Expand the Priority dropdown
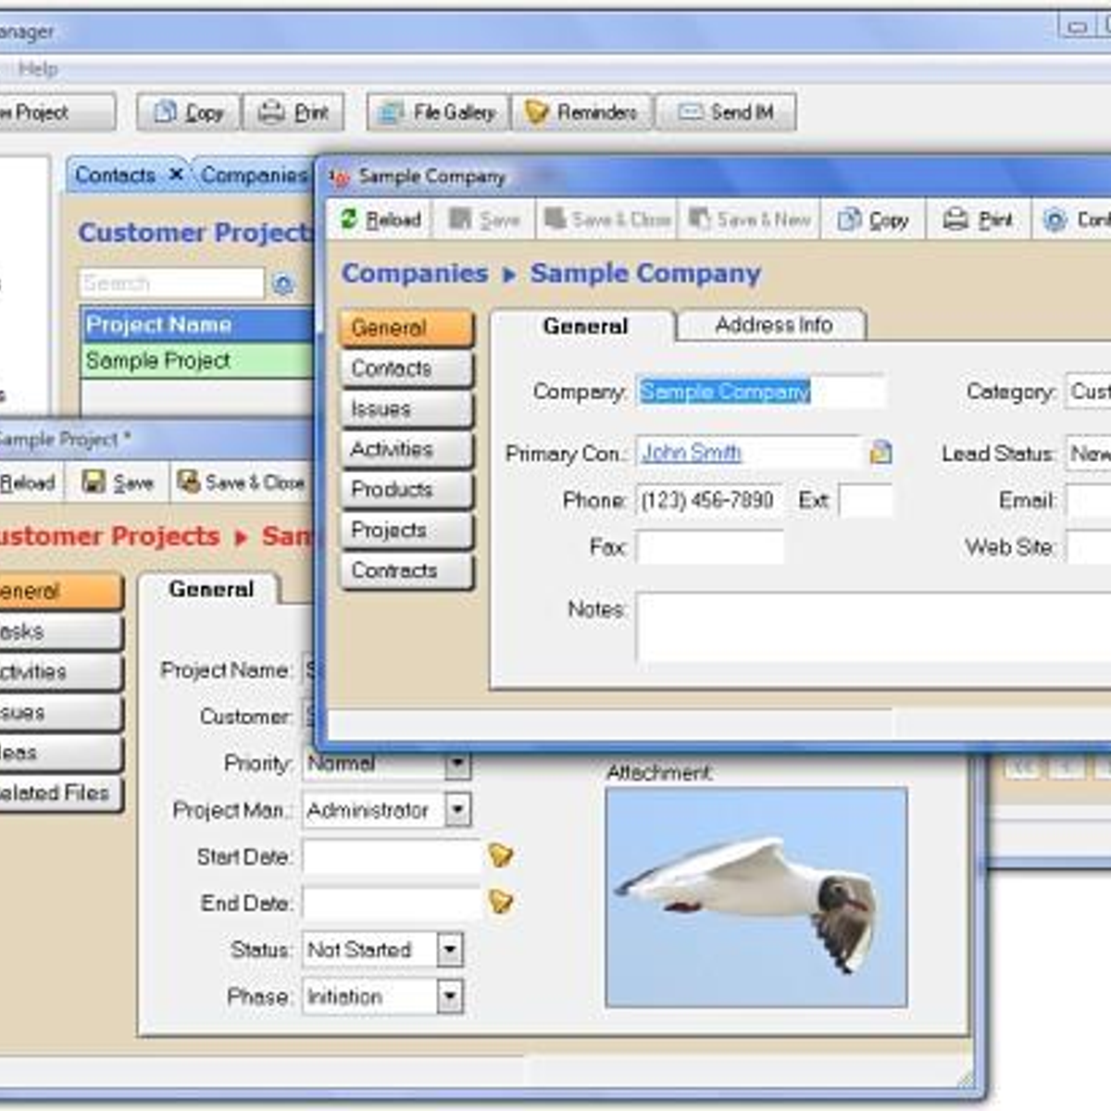Screen dimensions: 1111x1111 [457, 765]
